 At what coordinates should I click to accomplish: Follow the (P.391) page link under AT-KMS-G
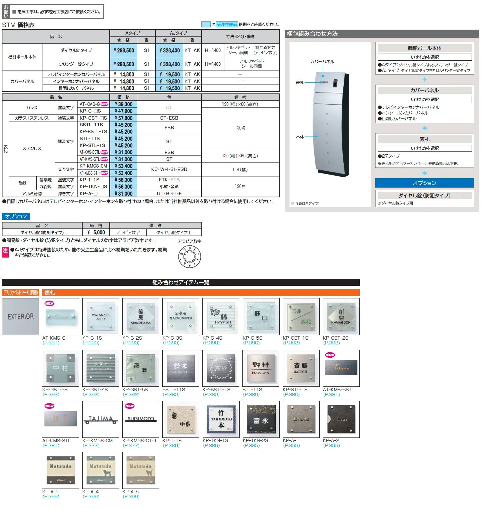(x=51, y=343)
